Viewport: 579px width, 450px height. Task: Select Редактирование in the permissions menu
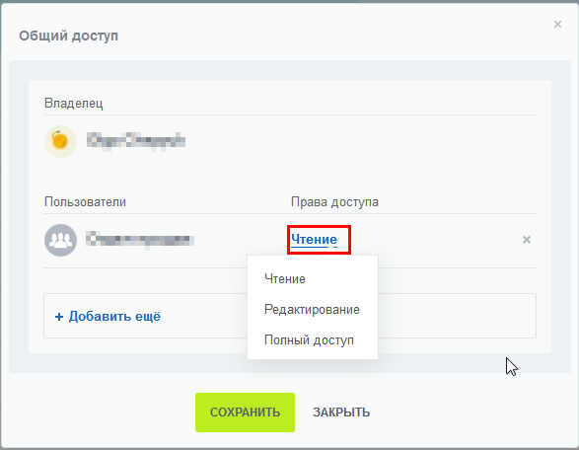click(x=312, y=309)
